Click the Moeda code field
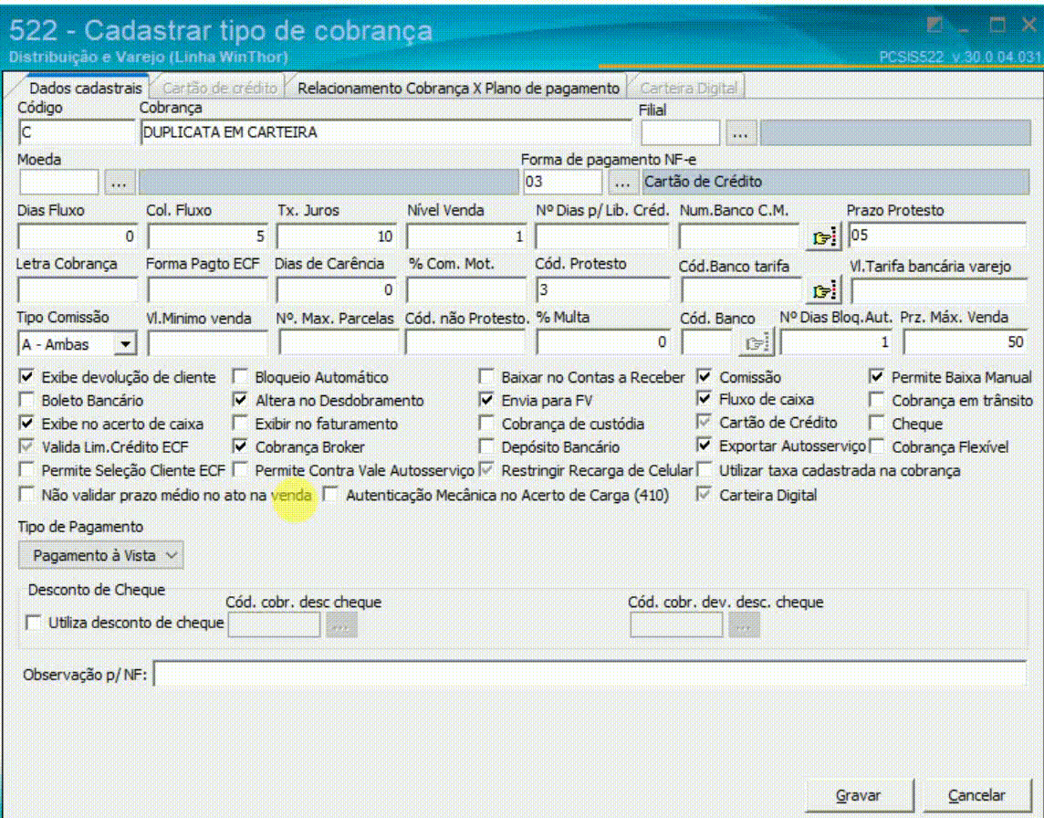This screenshot has height=818, width=1044. point(58,183)
